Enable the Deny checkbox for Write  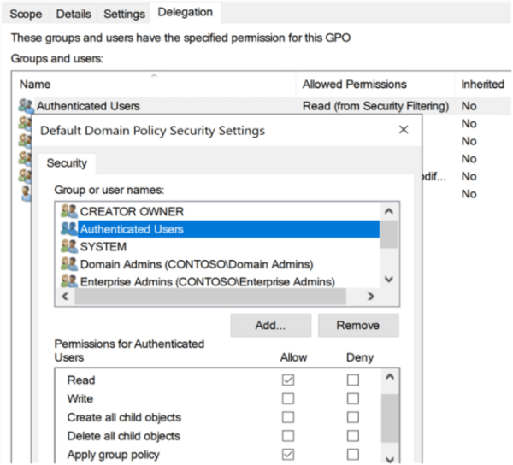pyautogui.click(x=352, y=398)
